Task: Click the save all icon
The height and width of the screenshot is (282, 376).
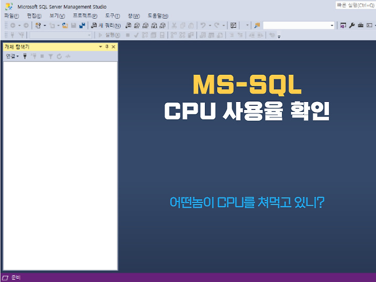Action: 82,25
